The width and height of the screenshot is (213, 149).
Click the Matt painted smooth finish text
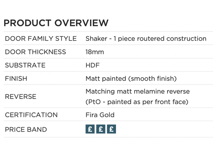(x=131, y=79)
